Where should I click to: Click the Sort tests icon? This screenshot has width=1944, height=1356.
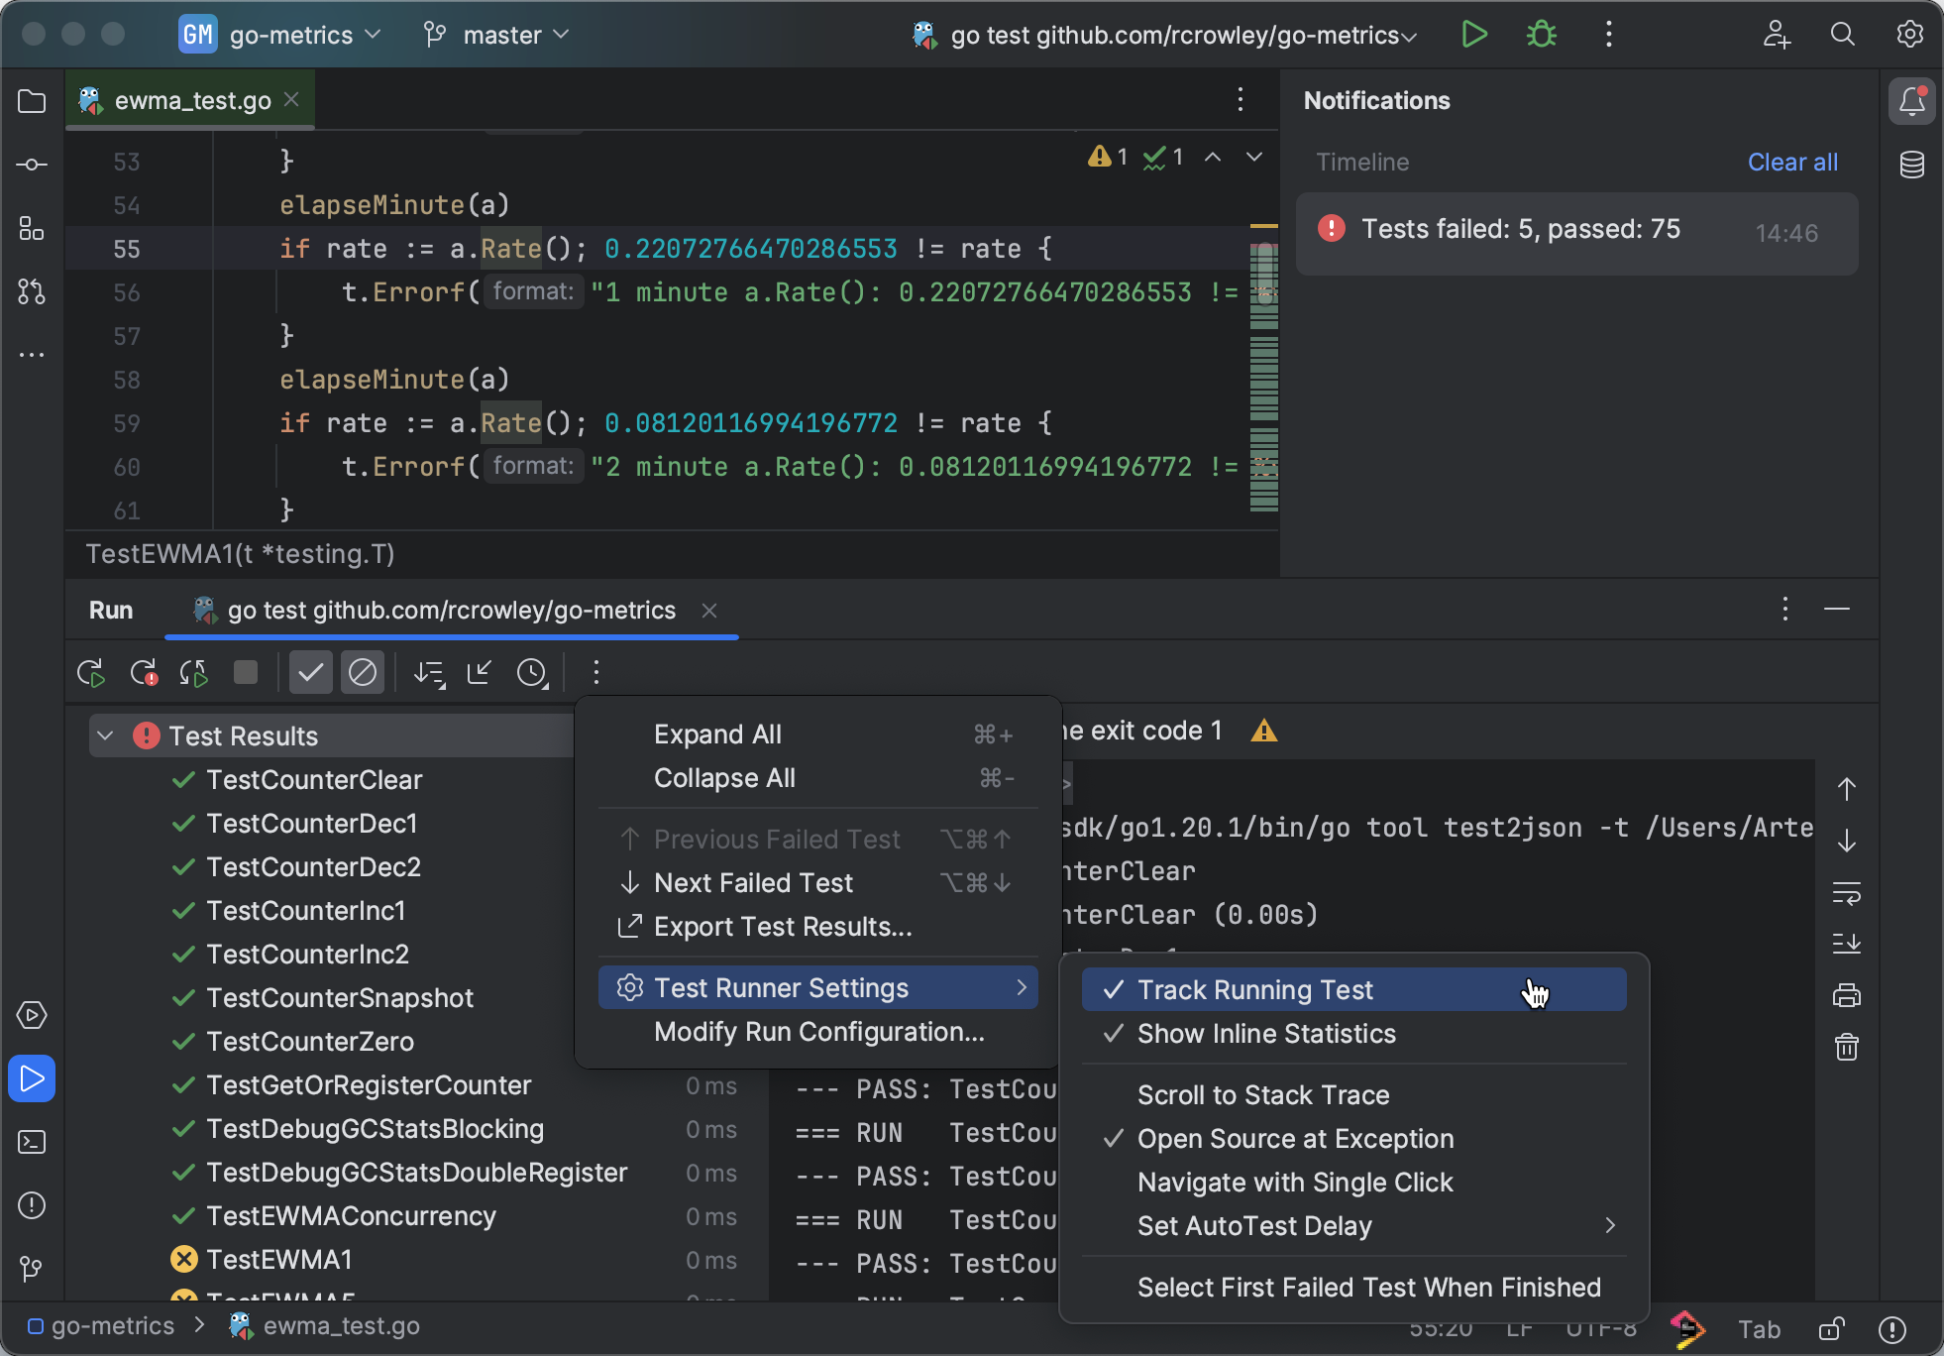[x=428, y=673]
